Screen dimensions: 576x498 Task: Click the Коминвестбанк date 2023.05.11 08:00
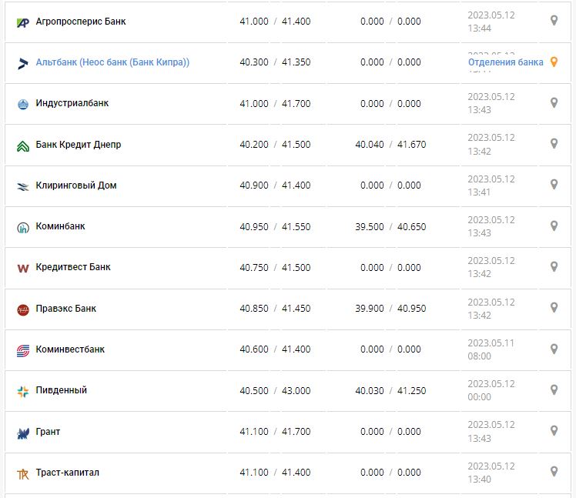tap(491, 349)
